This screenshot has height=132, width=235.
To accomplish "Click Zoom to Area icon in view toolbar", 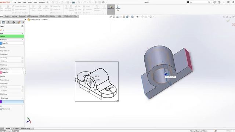I will tap(114, 17).
